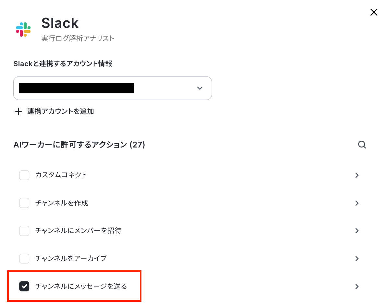Check the チャンネルを作成 checkbox
Image resolution: width=388 pixels, height=306 pixels.
(x=24, y=203)
